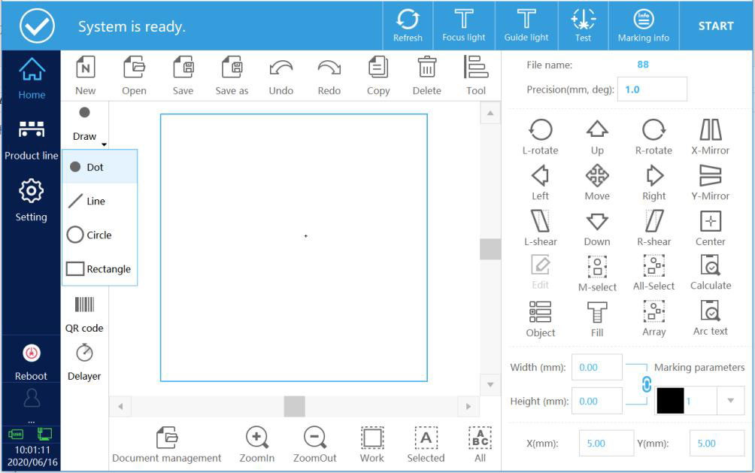Click the vertical scrollbar down arrow

click(490, 384)
